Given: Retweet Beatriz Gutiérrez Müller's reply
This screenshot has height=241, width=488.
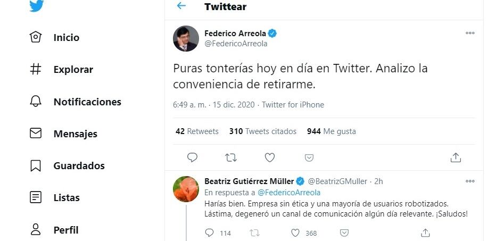Looking at the screenshot, I should [255, 232].
